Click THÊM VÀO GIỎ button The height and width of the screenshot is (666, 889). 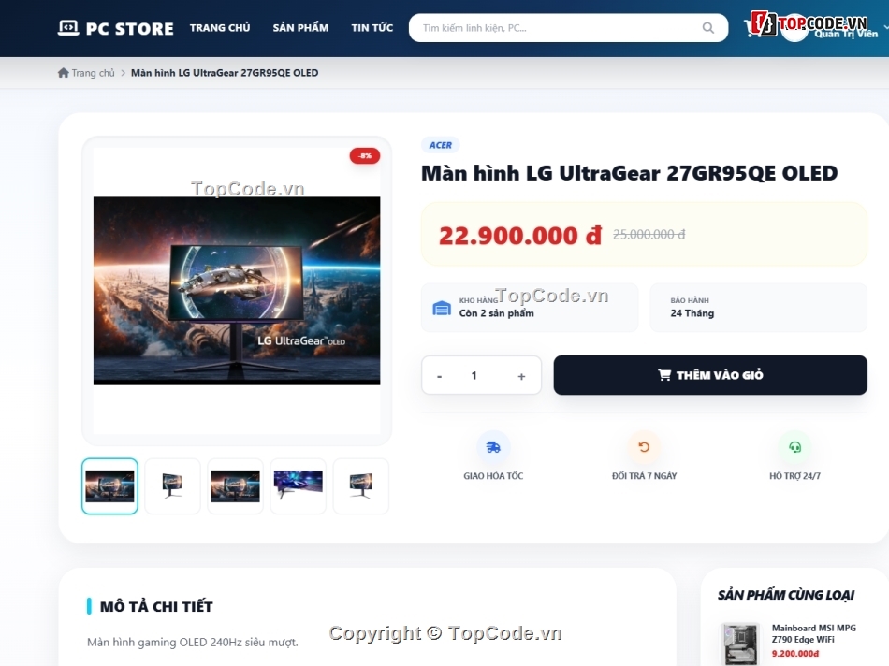tap(710, 375)
